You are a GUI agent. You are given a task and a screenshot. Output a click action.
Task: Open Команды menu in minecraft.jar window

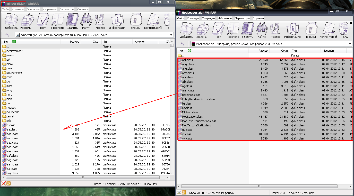pos(18,9)
